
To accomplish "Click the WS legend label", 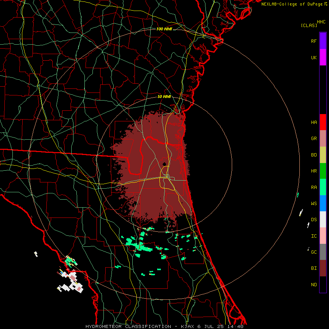I will (314, 203).
